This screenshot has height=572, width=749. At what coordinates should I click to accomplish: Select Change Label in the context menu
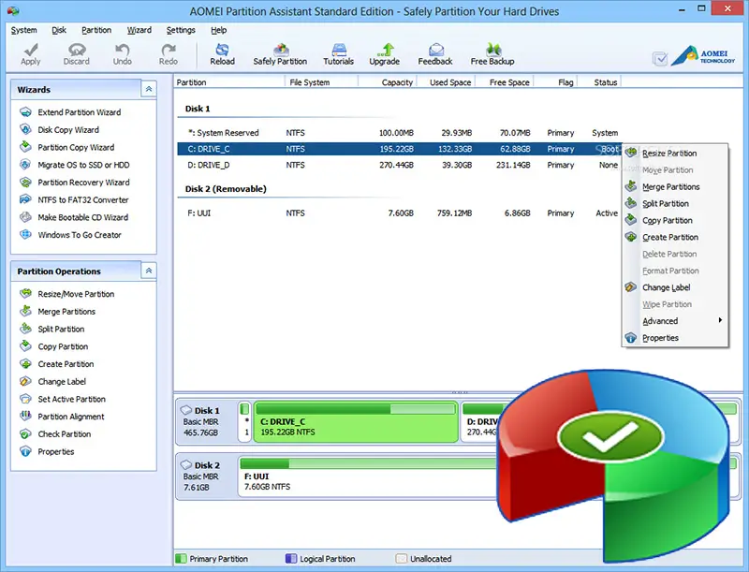pyautogui.click(x=666, y=287)
